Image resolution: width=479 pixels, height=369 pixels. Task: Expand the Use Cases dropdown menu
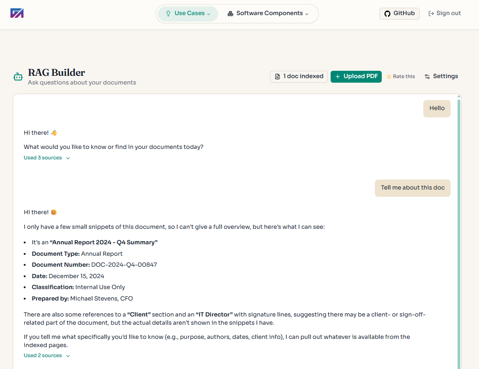coord(188,14)
